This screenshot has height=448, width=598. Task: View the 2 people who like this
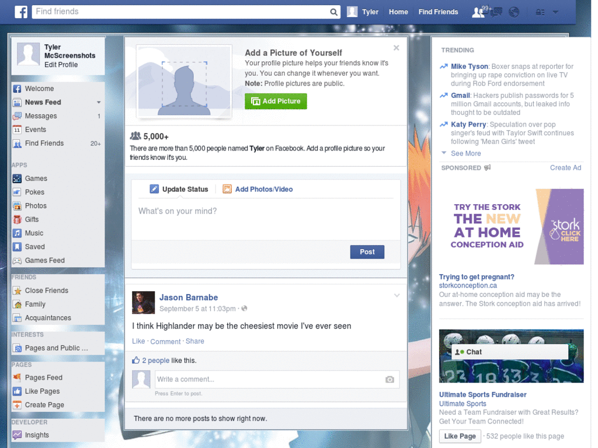coord(155,360)
